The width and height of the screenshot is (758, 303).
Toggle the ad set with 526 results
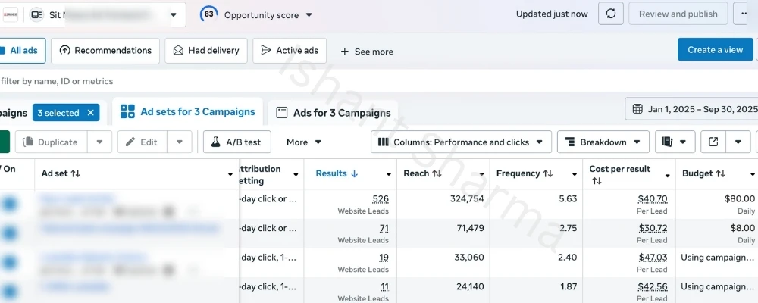tap(9, 204)
